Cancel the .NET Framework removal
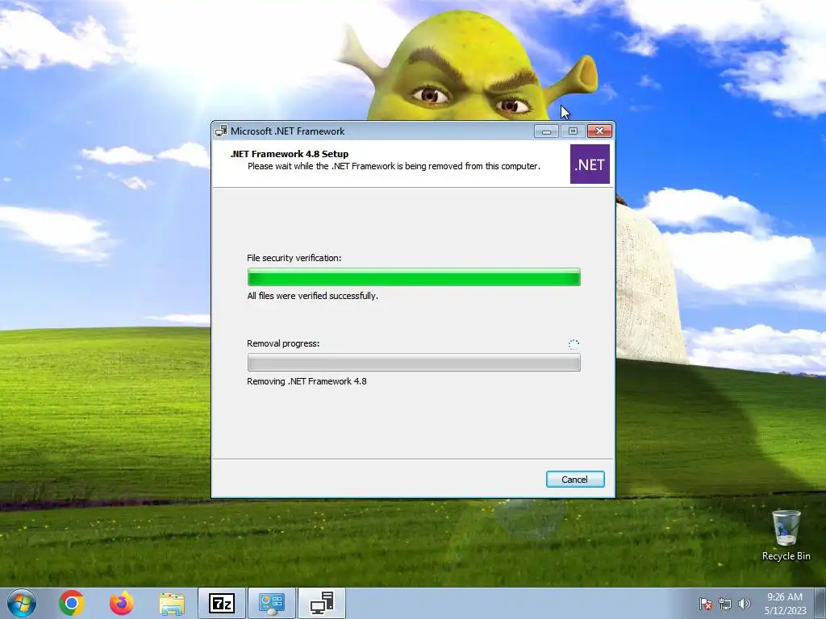 point(574,479)
